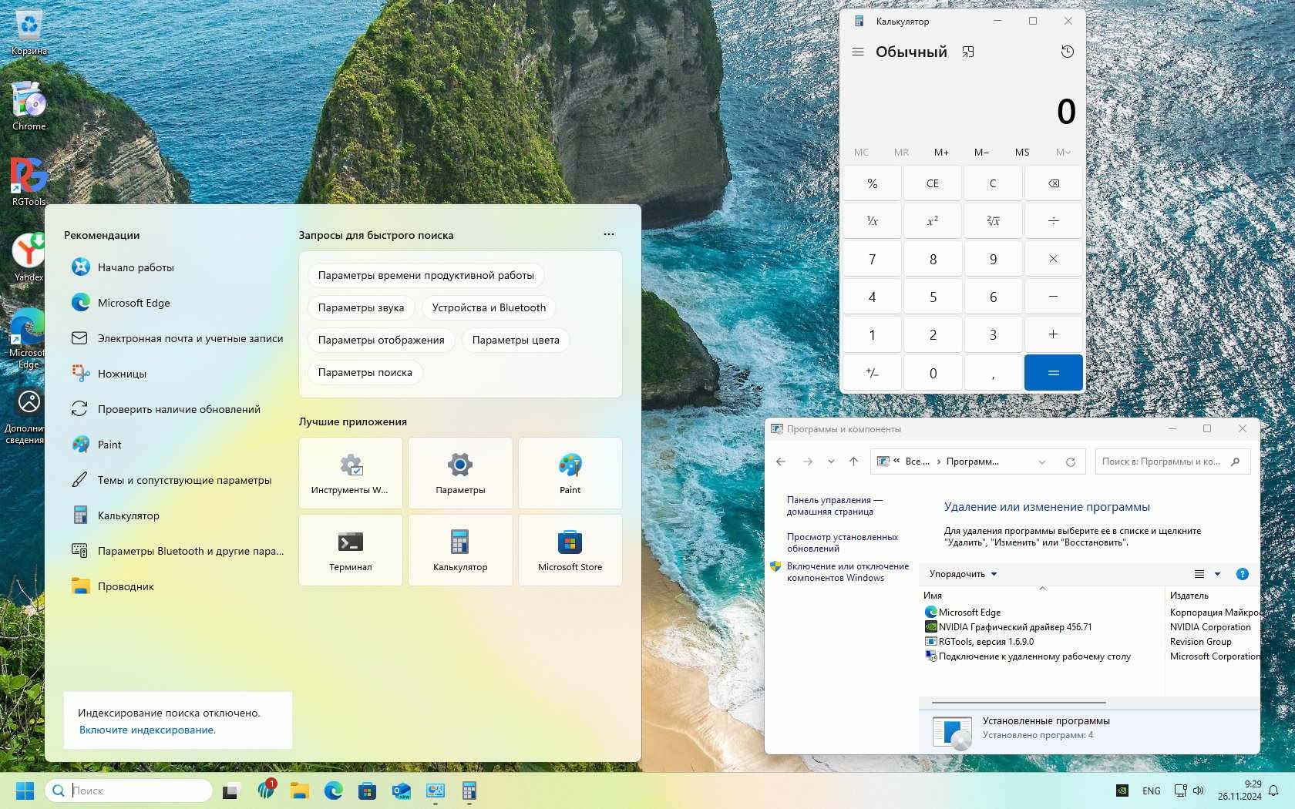Go back in the Программы и компоненты window
Screen dimensions: 1295x809
coord(781,462)
